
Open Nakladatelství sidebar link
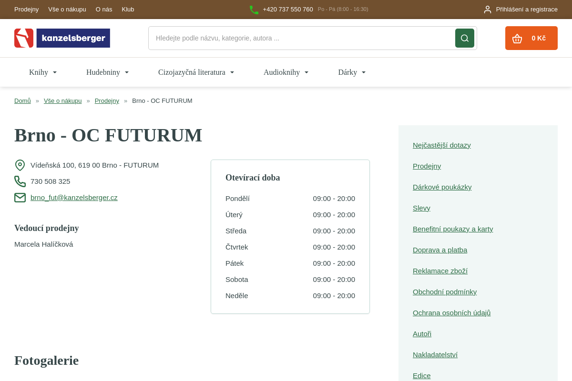[x=435, y=355]
